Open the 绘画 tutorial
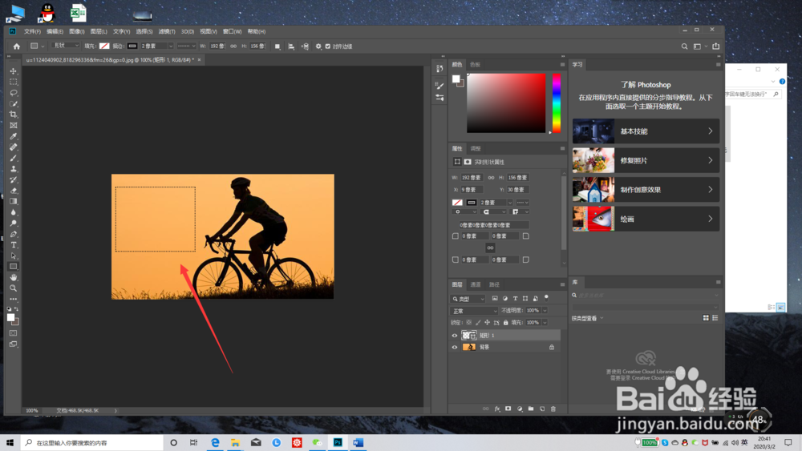802x451 pixels. [x=646, y=219]
